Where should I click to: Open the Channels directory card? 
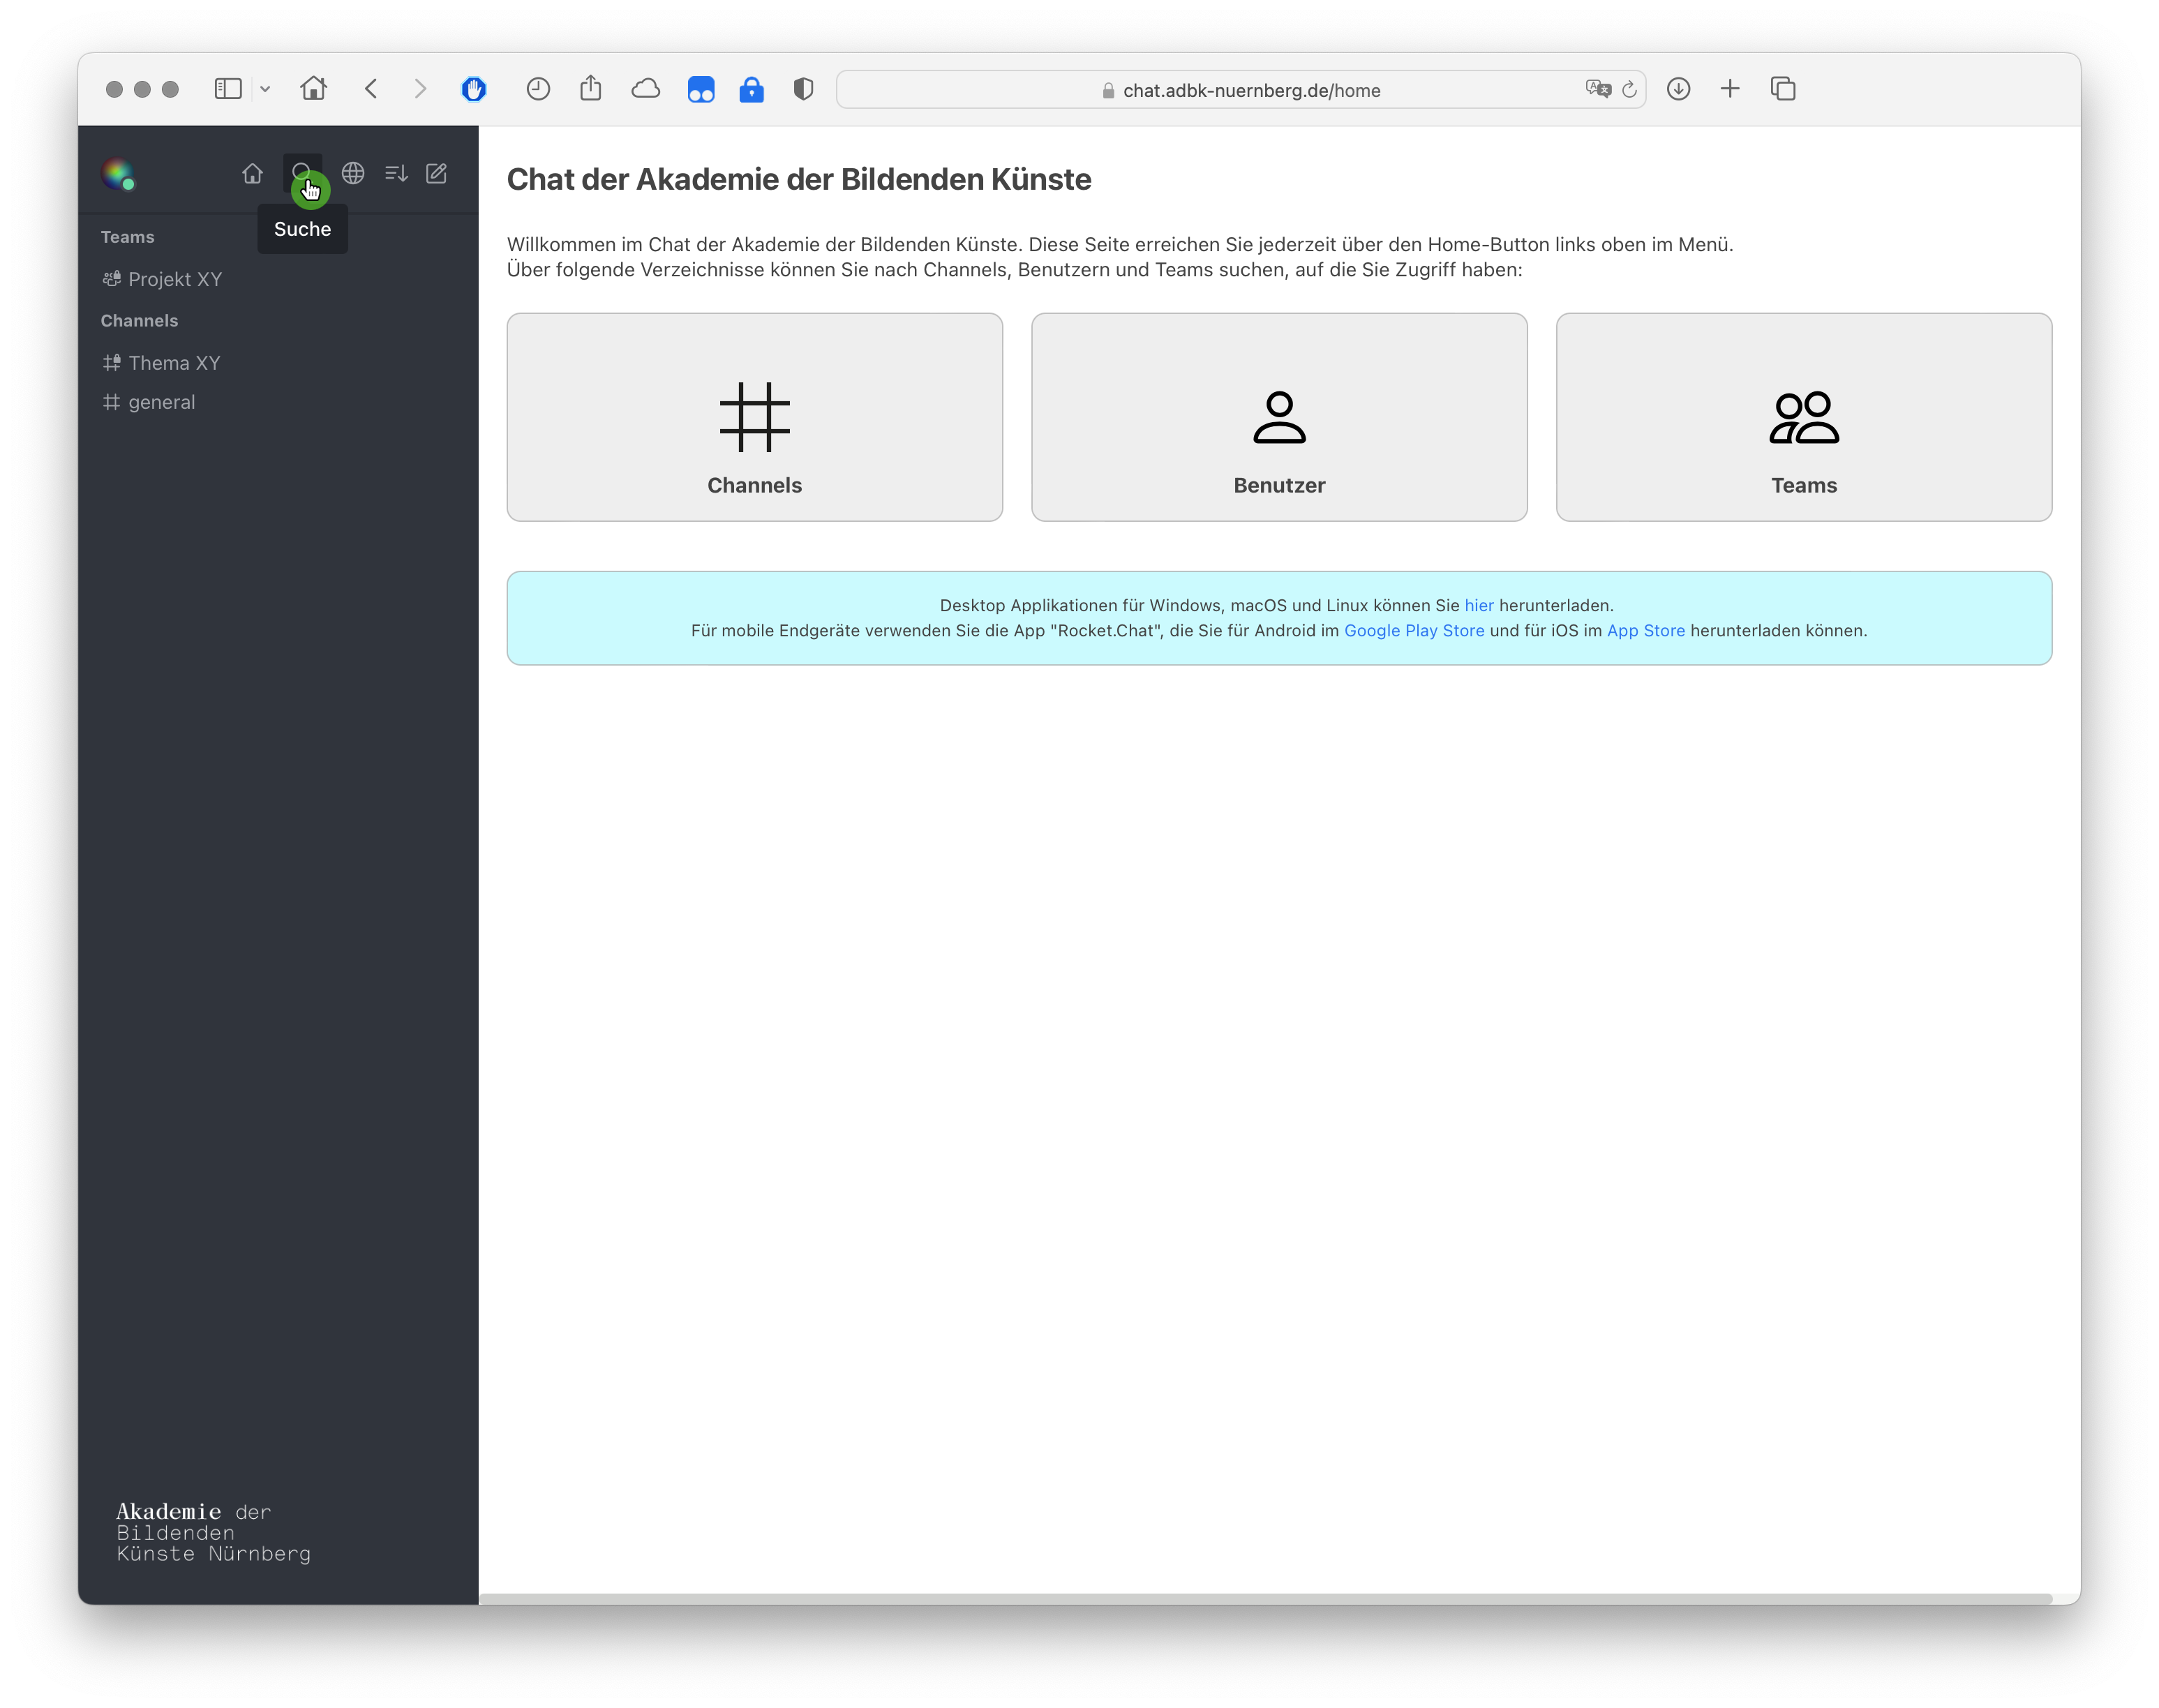pyautogui.click(x=754, y=415)
